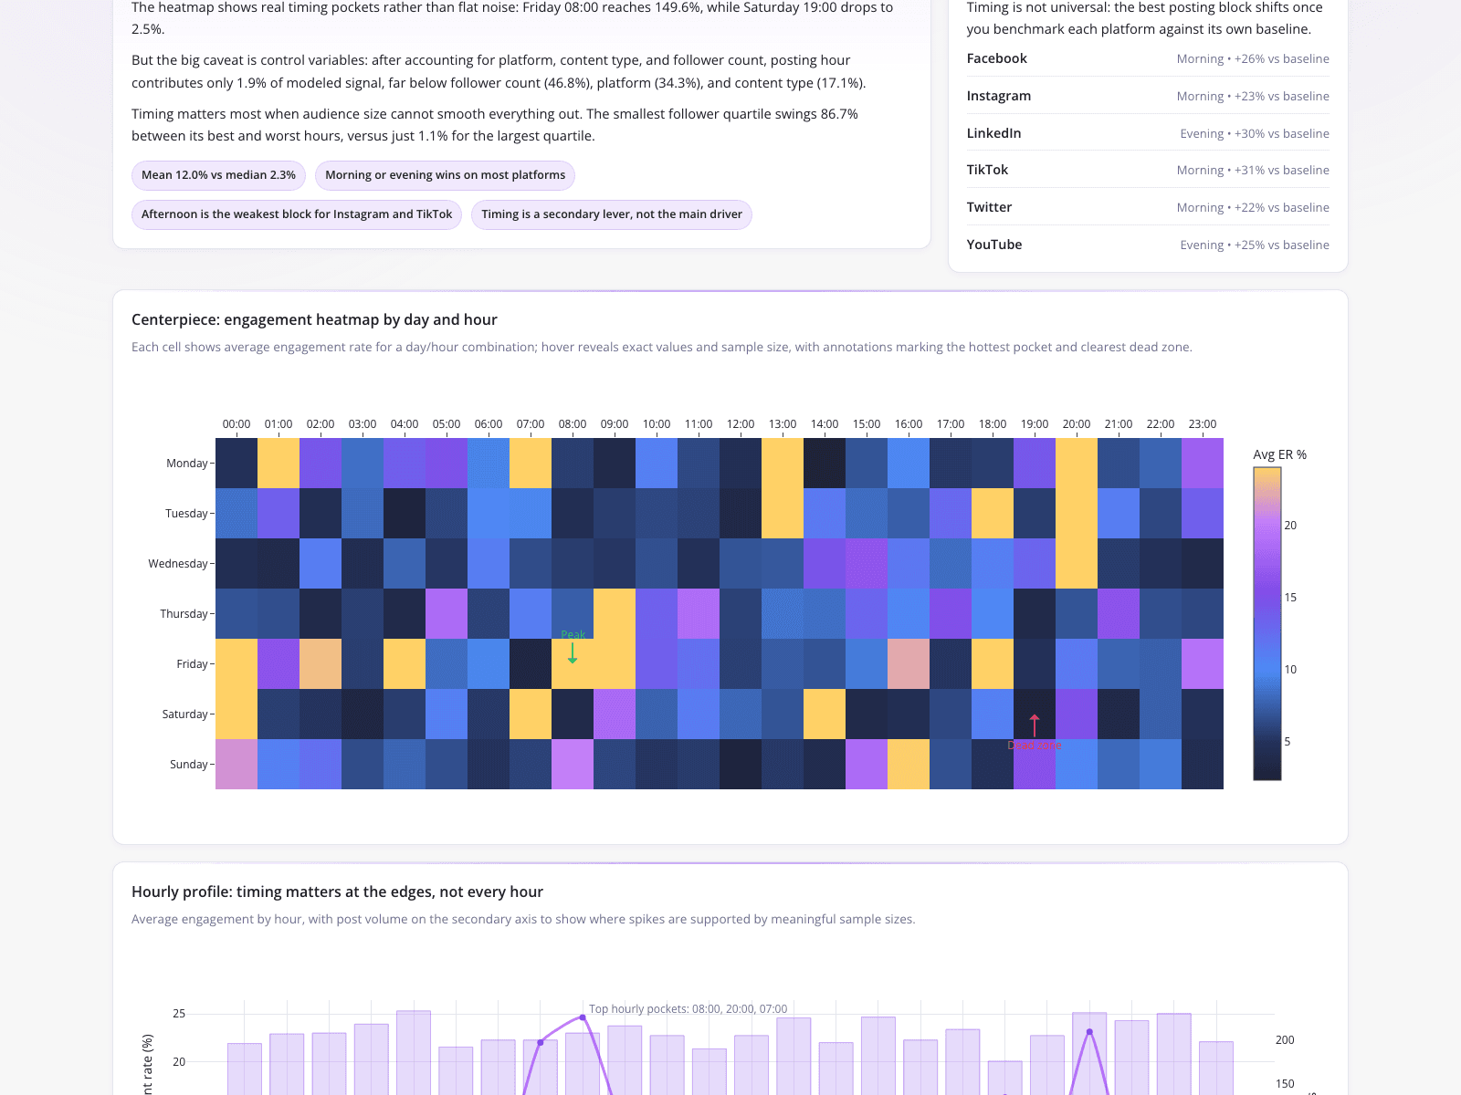Click the heatmap cell Sunday 00:00
This screenshot has width=1461, height=1095.
[236, 764]
